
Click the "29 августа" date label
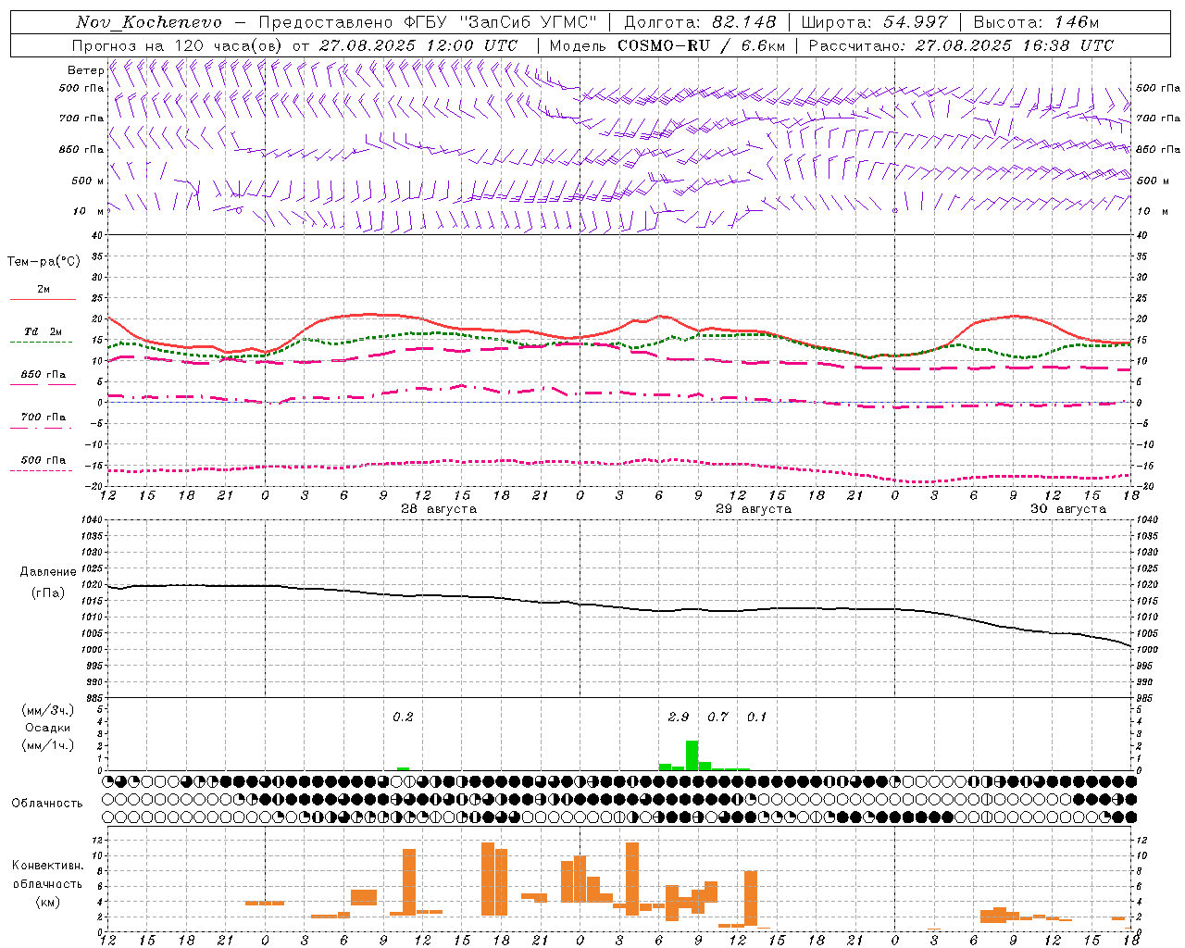click(754, 509)
